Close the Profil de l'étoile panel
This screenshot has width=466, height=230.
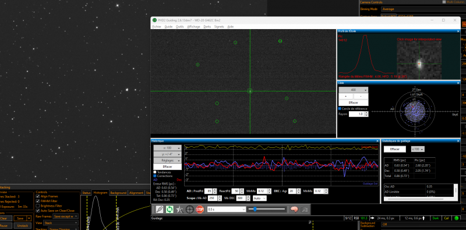[458, 31]
